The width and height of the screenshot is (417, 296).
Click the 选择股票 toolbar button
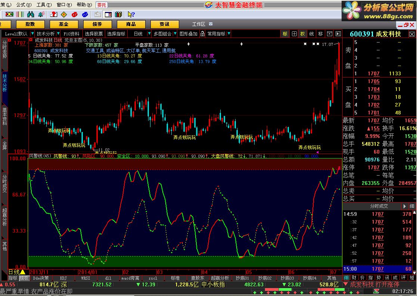[94, 34]
